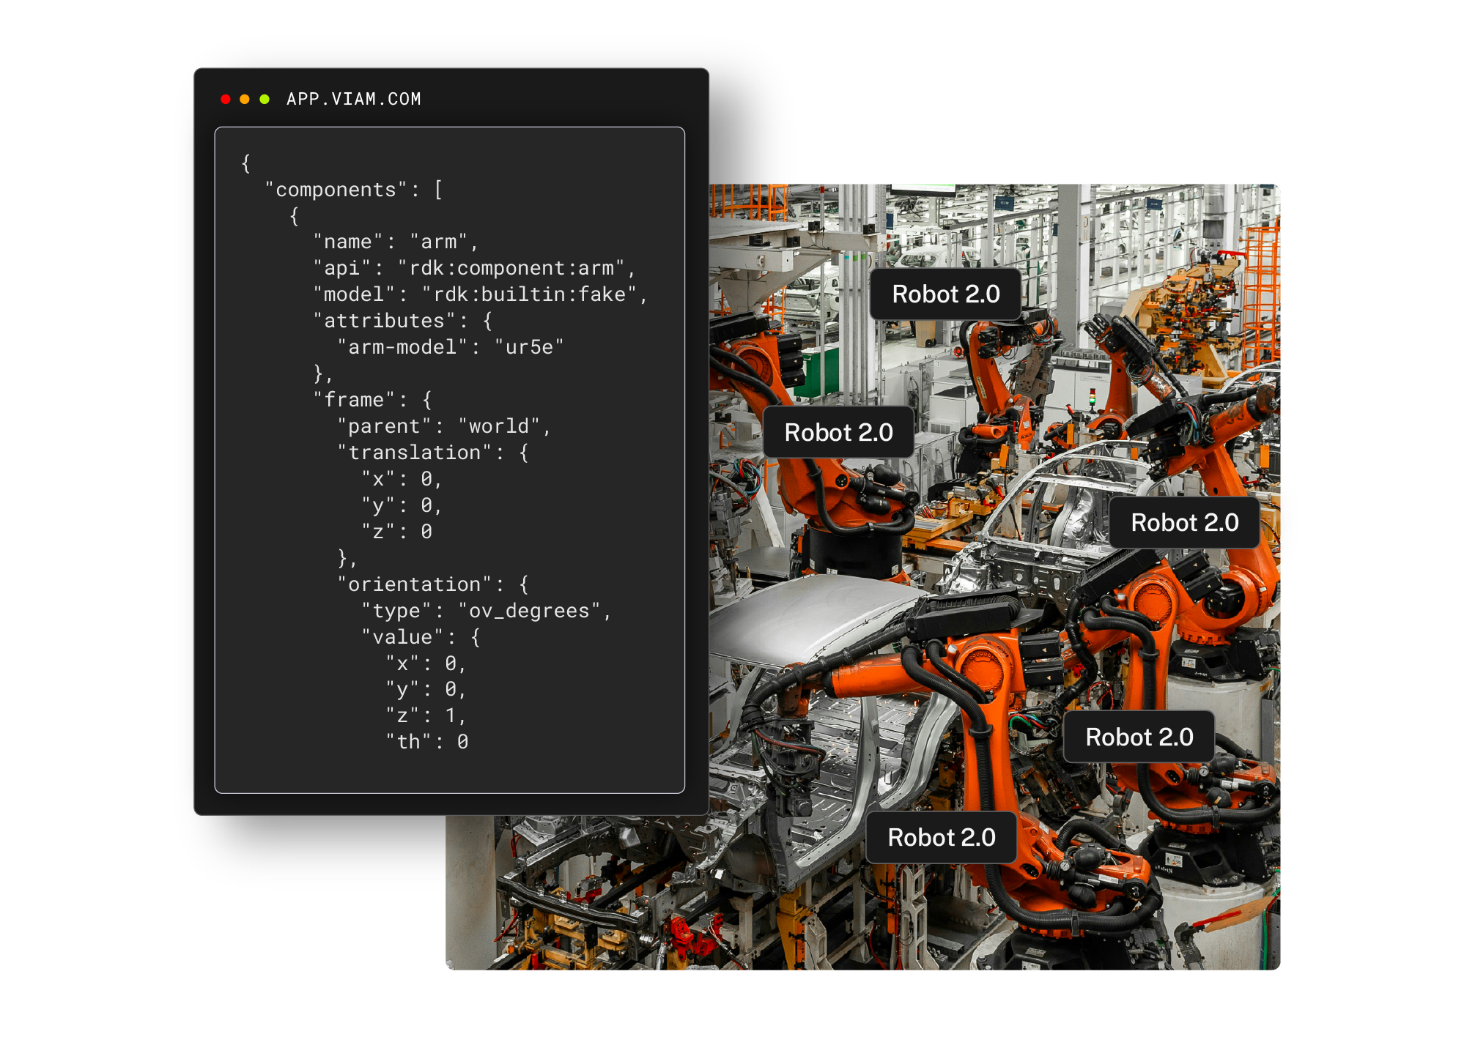
Task: Click the "translation" opening brace line
Action: 432,453
